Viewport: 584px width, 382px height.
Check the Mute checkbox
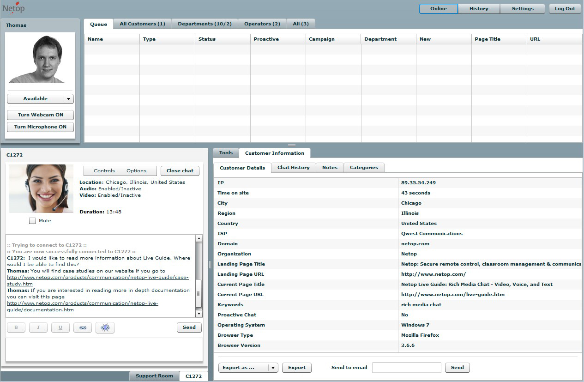point(32,221)
